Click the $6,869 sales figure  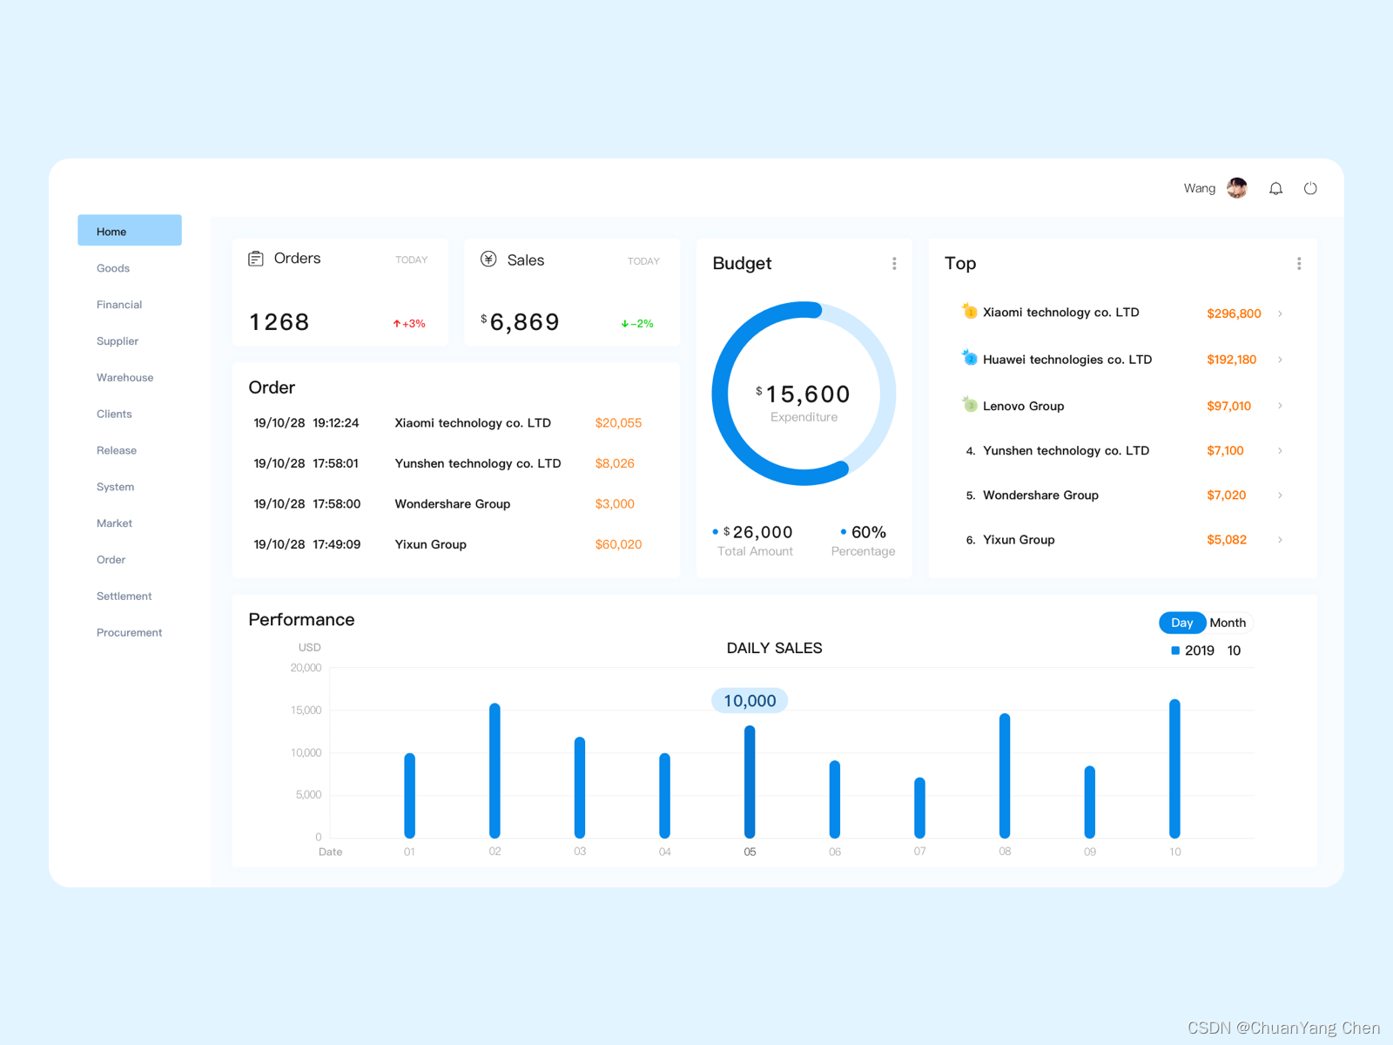pyautogui.click(x=520, y=322)
